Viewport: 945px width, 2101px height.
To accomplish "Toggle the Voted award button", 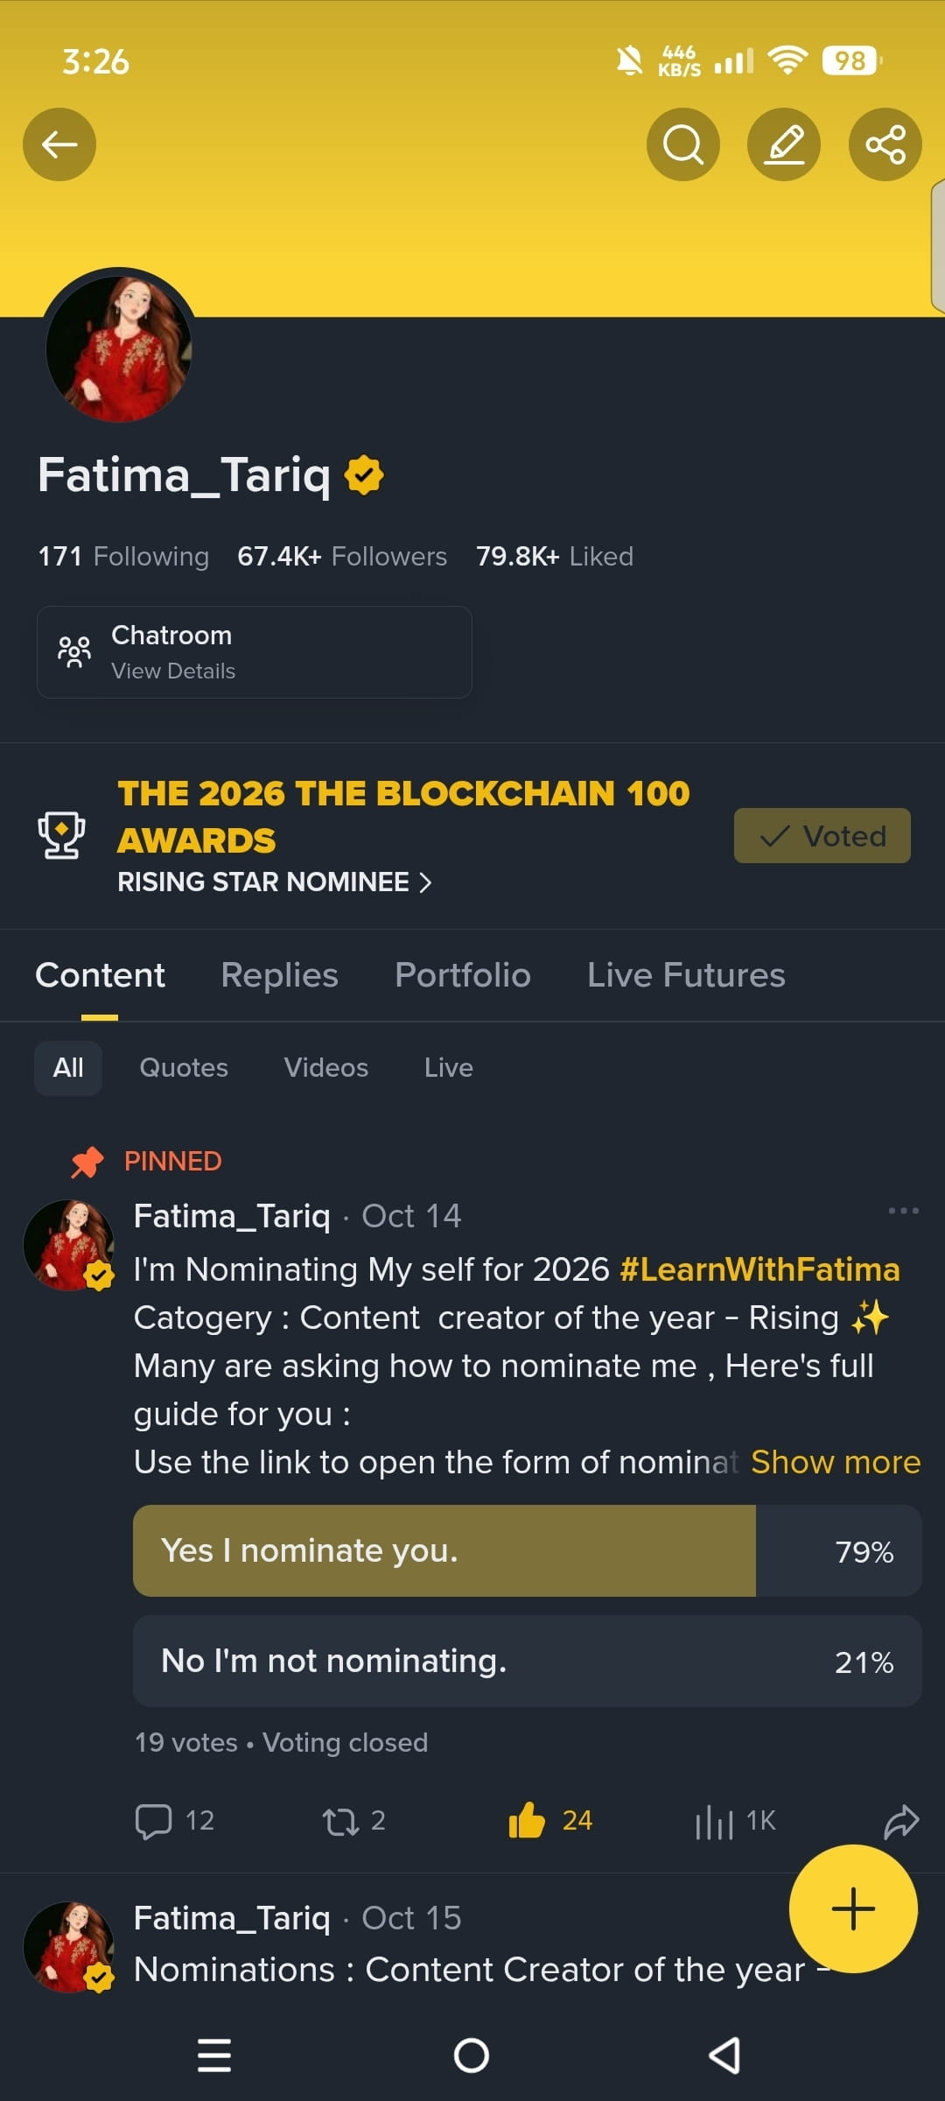I will click(x=822, y=836).
